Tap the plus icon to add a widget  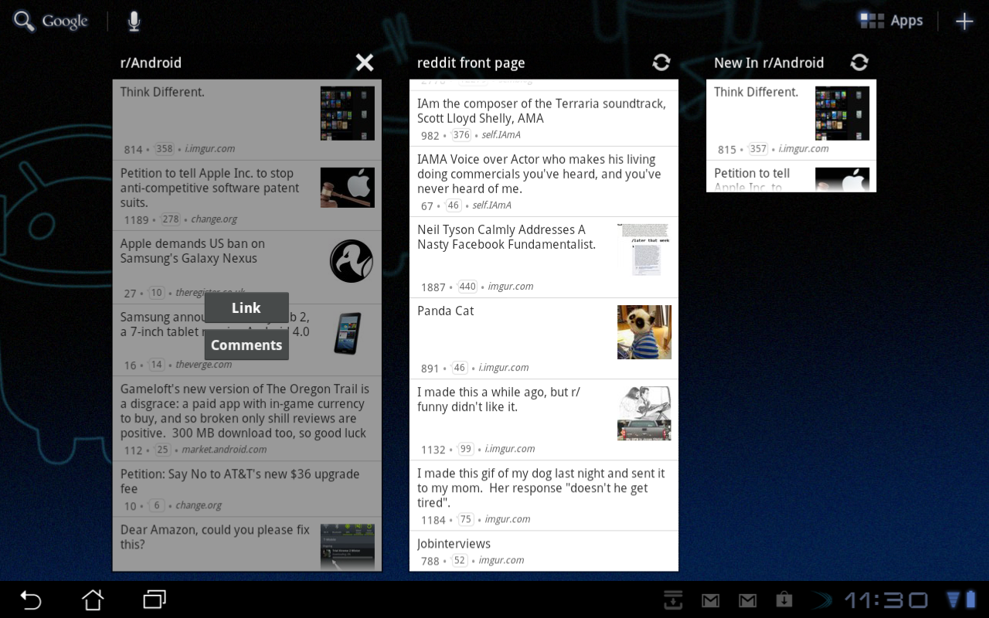(x=964, y=21)
